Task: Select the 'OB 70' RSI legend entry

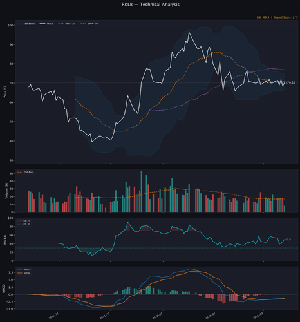Action: pos(24,221)
